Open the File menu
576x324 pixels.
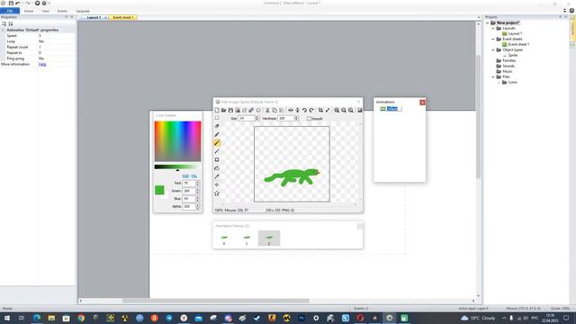coord(10,11)
